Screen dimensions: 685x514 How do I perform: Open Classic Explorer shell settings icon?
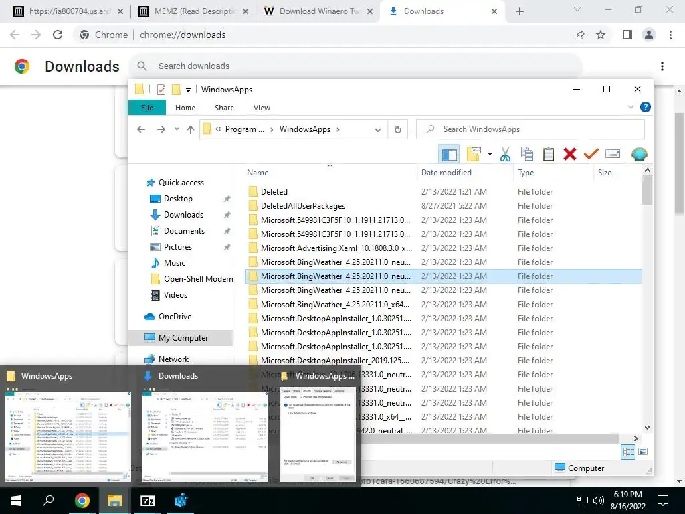(x=639, y=155)
